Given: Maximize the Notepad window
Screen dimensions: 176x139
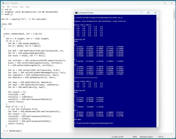Looking at the screenshot, I should point(164,2).
